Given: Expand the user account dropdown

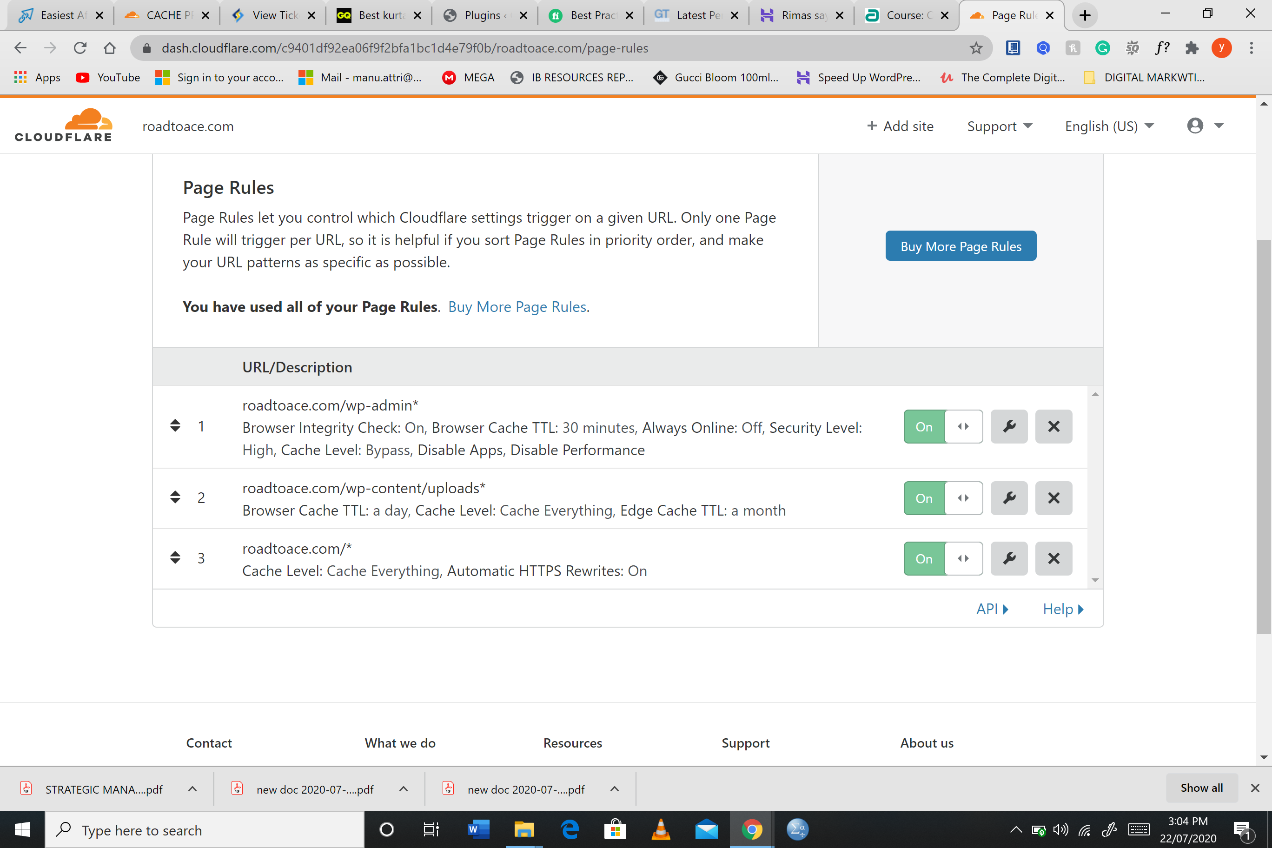Looking at the screenshot, I should [1205, 126].
